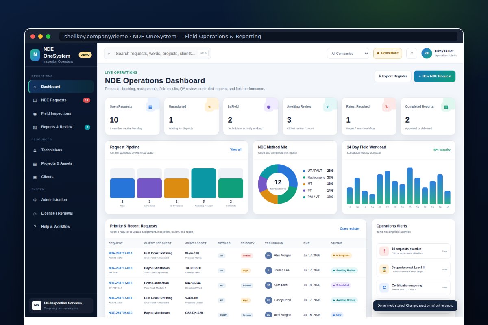Screen dimensions: 488x325
Task: Click the In Field card icon
Action: 268,107
